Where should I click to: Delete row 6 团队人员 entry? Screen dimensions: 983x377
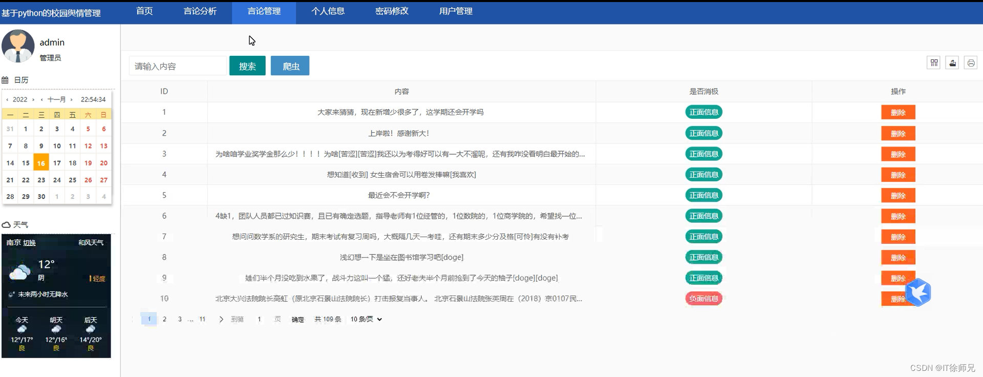(x=898, y=216)
